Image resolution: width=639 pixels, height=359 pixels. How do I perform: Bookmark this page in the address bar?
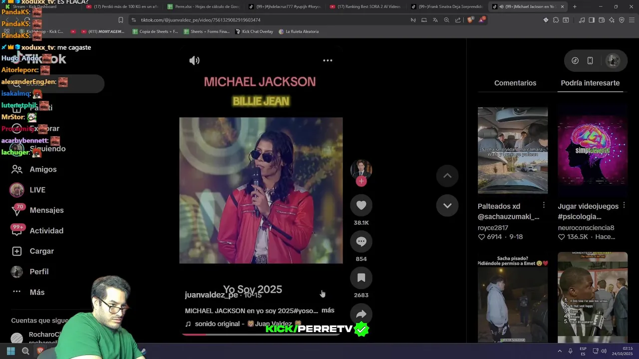121,20
